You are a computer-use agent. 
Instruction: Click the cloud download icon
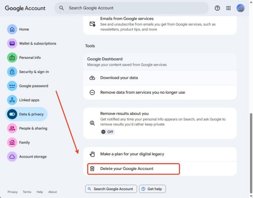[x=92, y=78]
